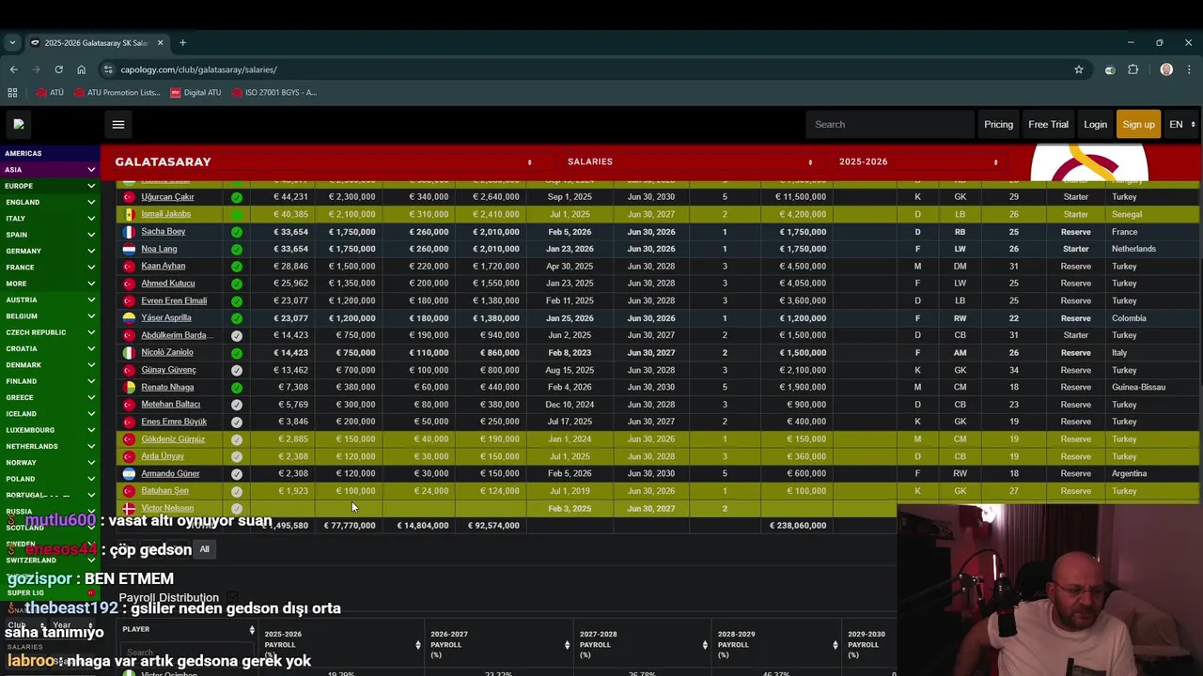Click the Turkey flag beside Uğurcan Çakır

[129, 197]
